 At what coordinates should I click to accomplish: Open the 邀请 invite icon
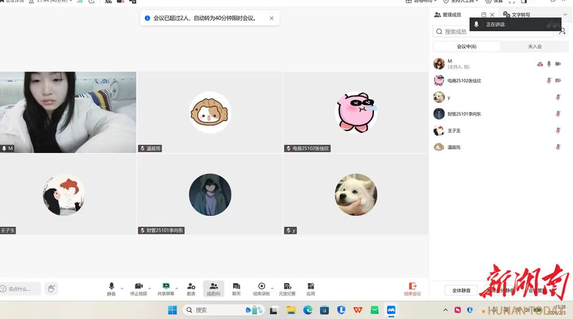pyautogui.click(x=191, y=288)
